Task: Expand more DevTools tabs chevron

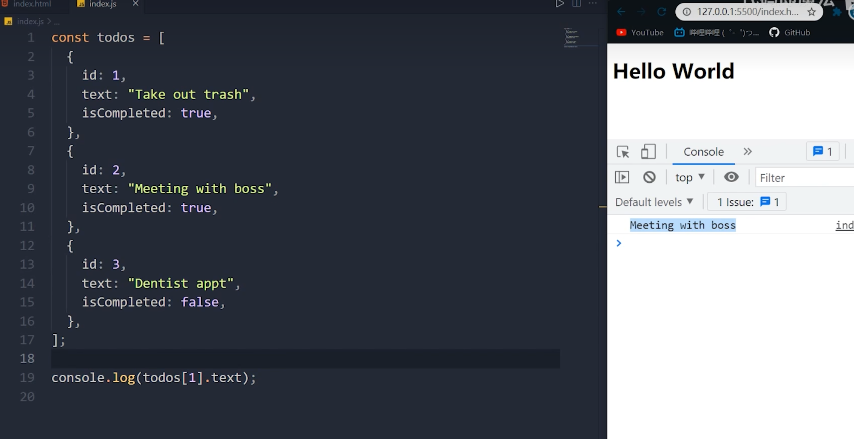Action: 747,151
